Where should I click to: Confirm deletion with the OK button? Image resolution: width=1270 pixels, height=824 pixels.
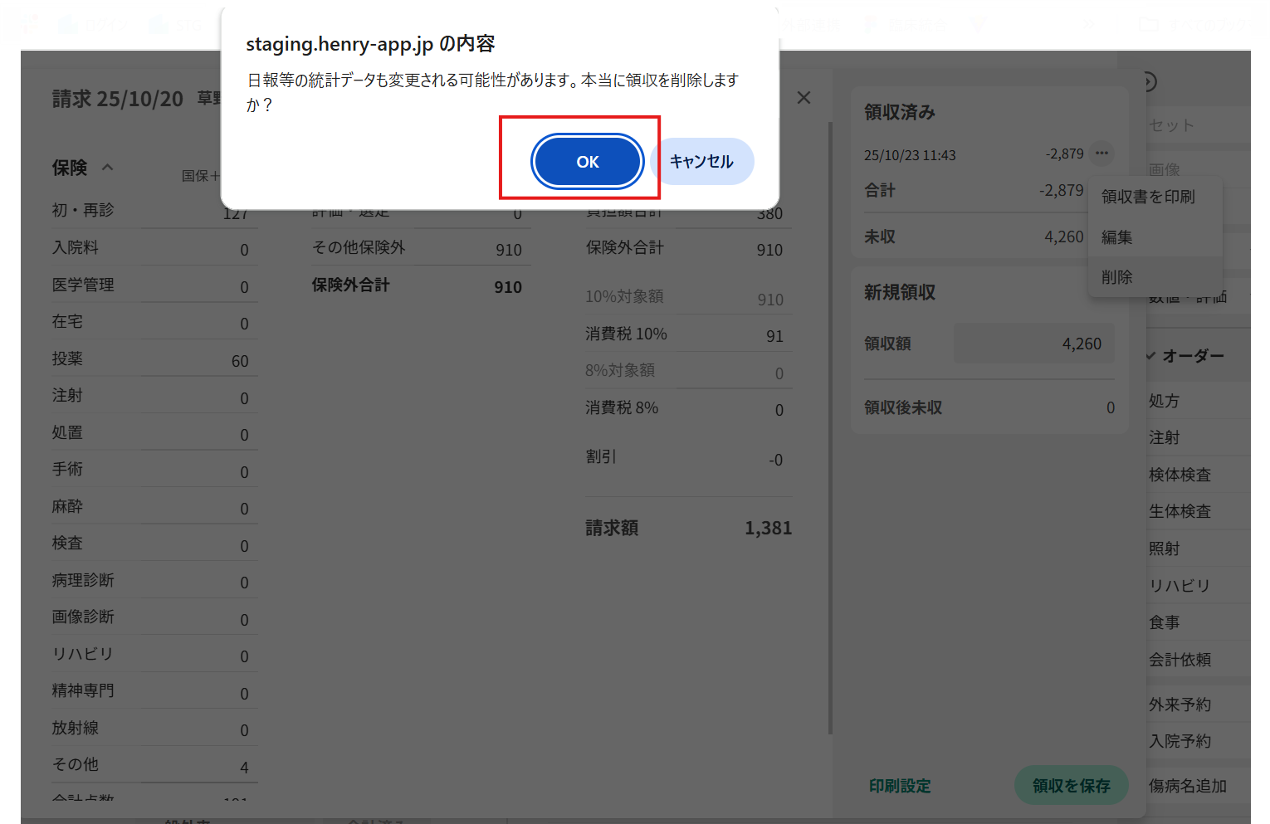[x=588, y=162]
